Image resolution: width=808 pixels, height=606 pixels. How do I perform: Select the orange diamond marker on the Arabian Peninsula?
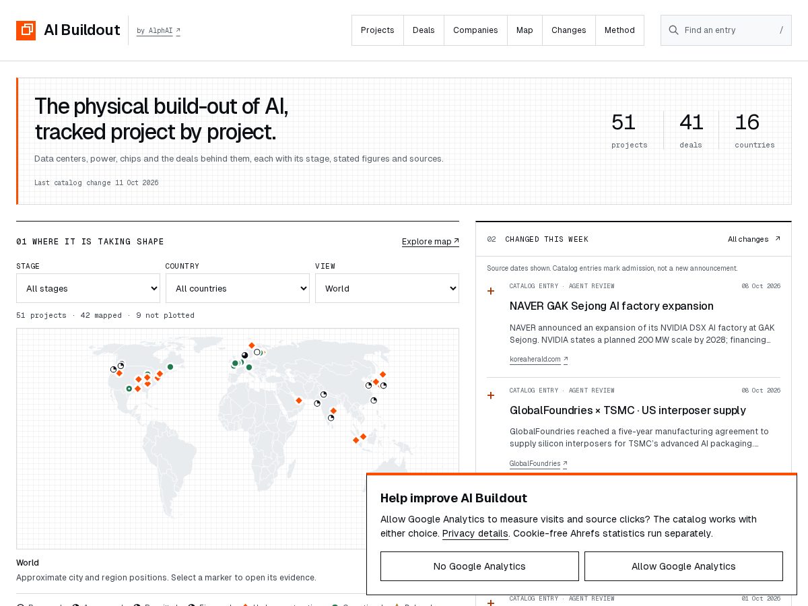(298, 401)
